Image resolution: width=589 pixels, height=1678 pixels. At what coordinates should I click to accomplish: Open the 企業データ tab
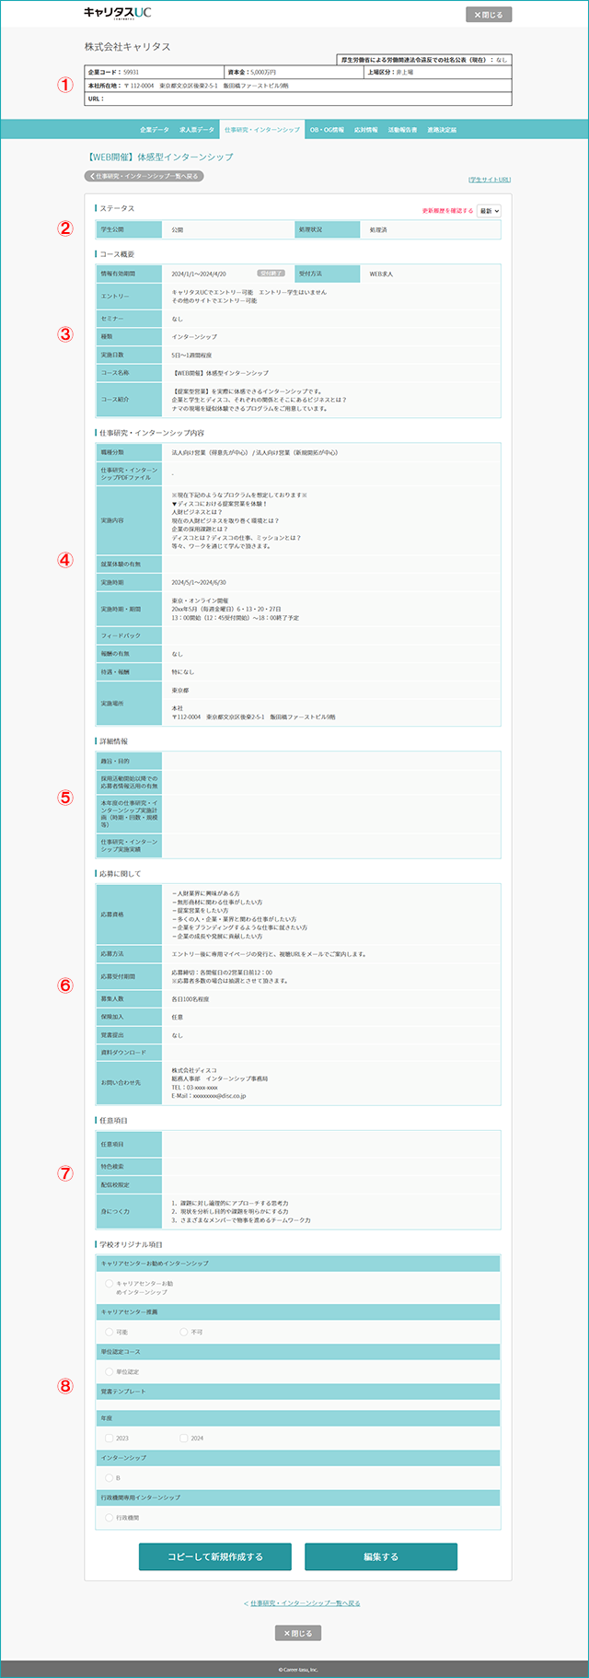click(154, 130)
